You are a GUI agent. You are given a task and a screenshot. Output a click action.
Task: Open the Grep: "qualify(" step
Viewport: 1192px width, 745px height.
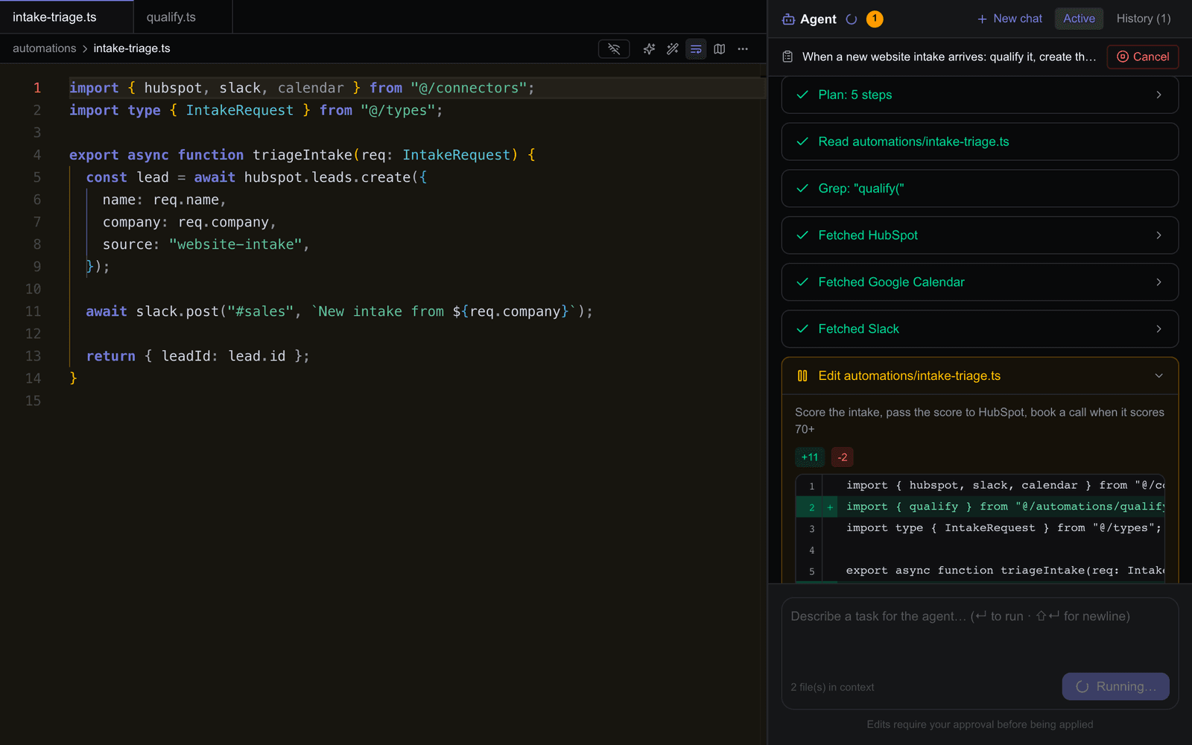tap(980, 188)
